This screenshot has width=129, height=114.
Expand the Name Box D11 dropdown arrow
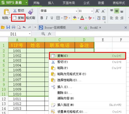tap(30, 34)
